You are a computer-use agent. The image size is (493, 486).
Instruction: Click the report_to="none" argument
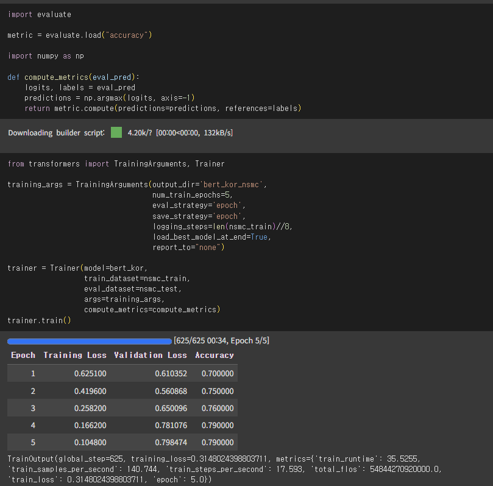(188, 247)
